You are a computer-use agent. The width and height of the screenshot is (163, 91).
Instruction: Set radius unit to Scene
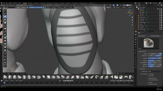pos(158,56)
